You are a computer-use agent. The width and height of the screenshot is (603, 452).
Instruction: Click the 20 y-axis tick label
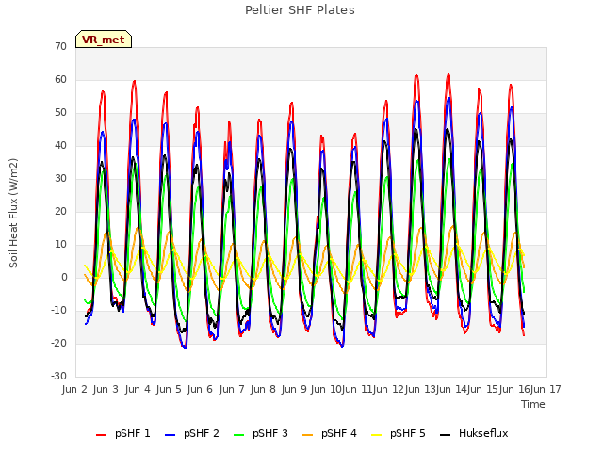(x=60, y=211)
